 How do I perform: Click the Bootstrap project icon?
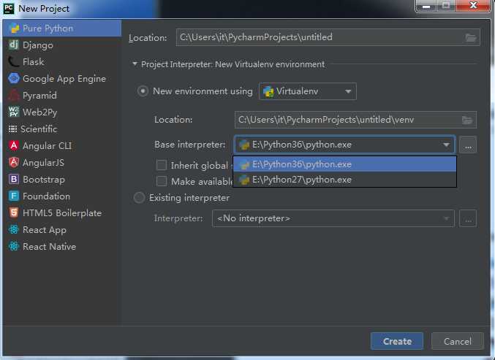coord(14,179)
